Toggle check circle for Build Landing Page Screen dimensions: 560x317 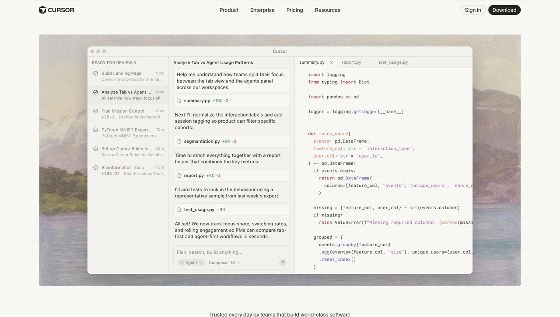tap(95, 73)
